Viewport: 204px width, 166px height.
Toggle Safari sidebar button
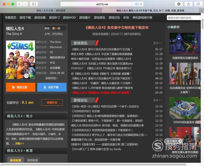point(34,4)
